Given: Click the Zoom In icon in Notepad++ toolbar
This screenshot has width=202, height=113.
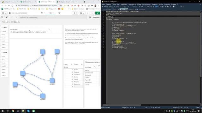Looking at the screenshot, I should (x=140, y=7).
